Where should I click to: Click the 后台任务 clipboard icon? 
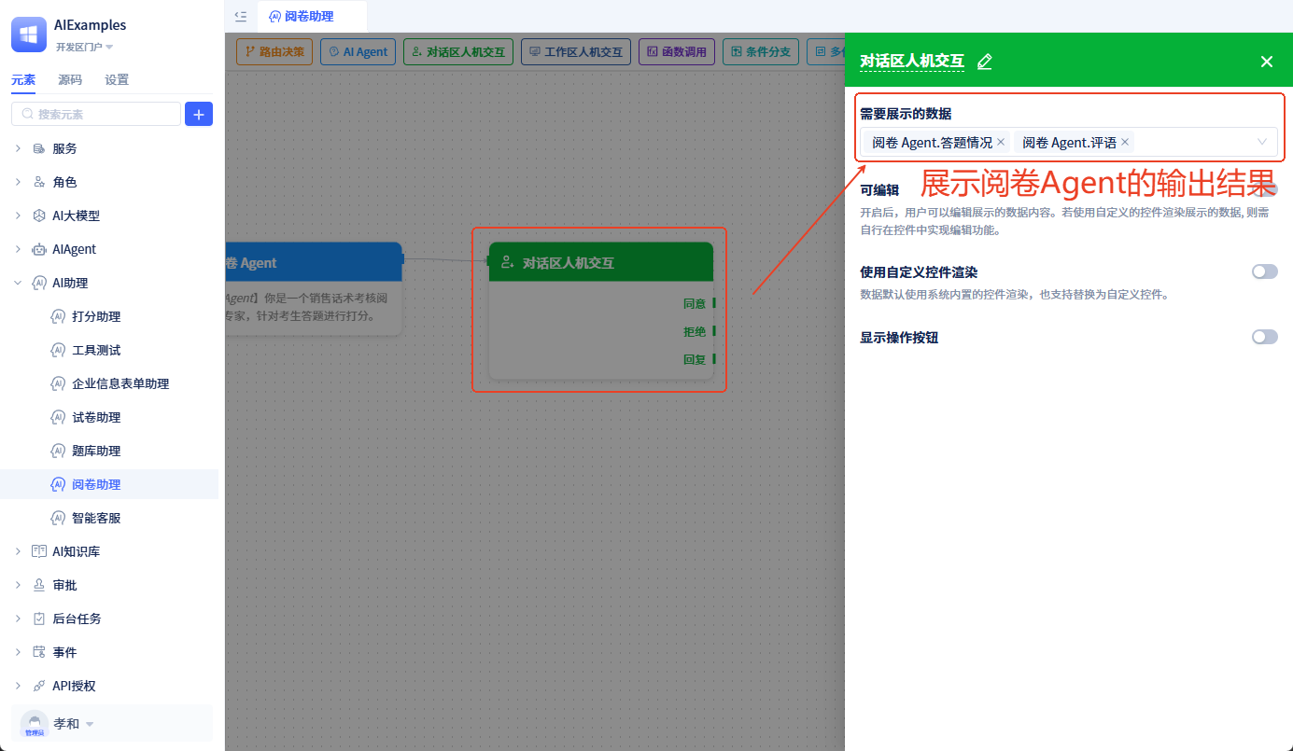pos(39,619)
